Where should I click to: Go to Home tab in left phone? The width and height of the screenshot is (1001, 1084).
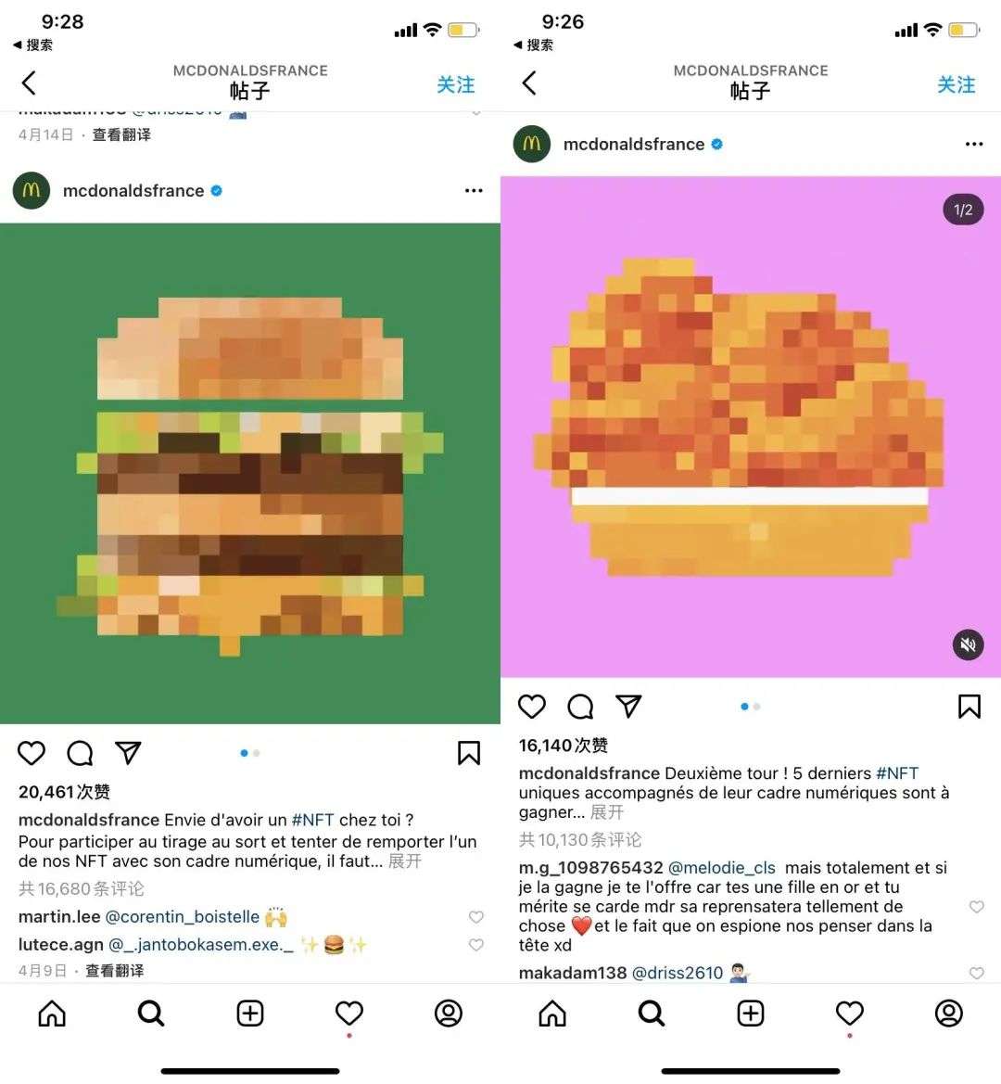click(x=52, y=1014)
